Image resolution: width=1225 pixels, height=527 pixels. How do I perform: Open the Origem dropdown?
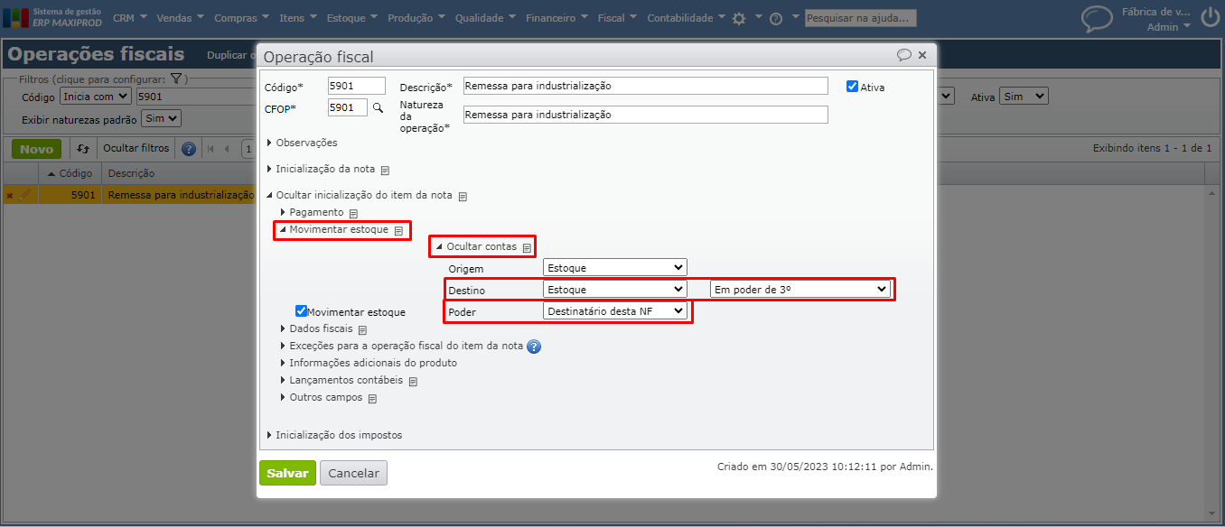(x=615, y=267)
